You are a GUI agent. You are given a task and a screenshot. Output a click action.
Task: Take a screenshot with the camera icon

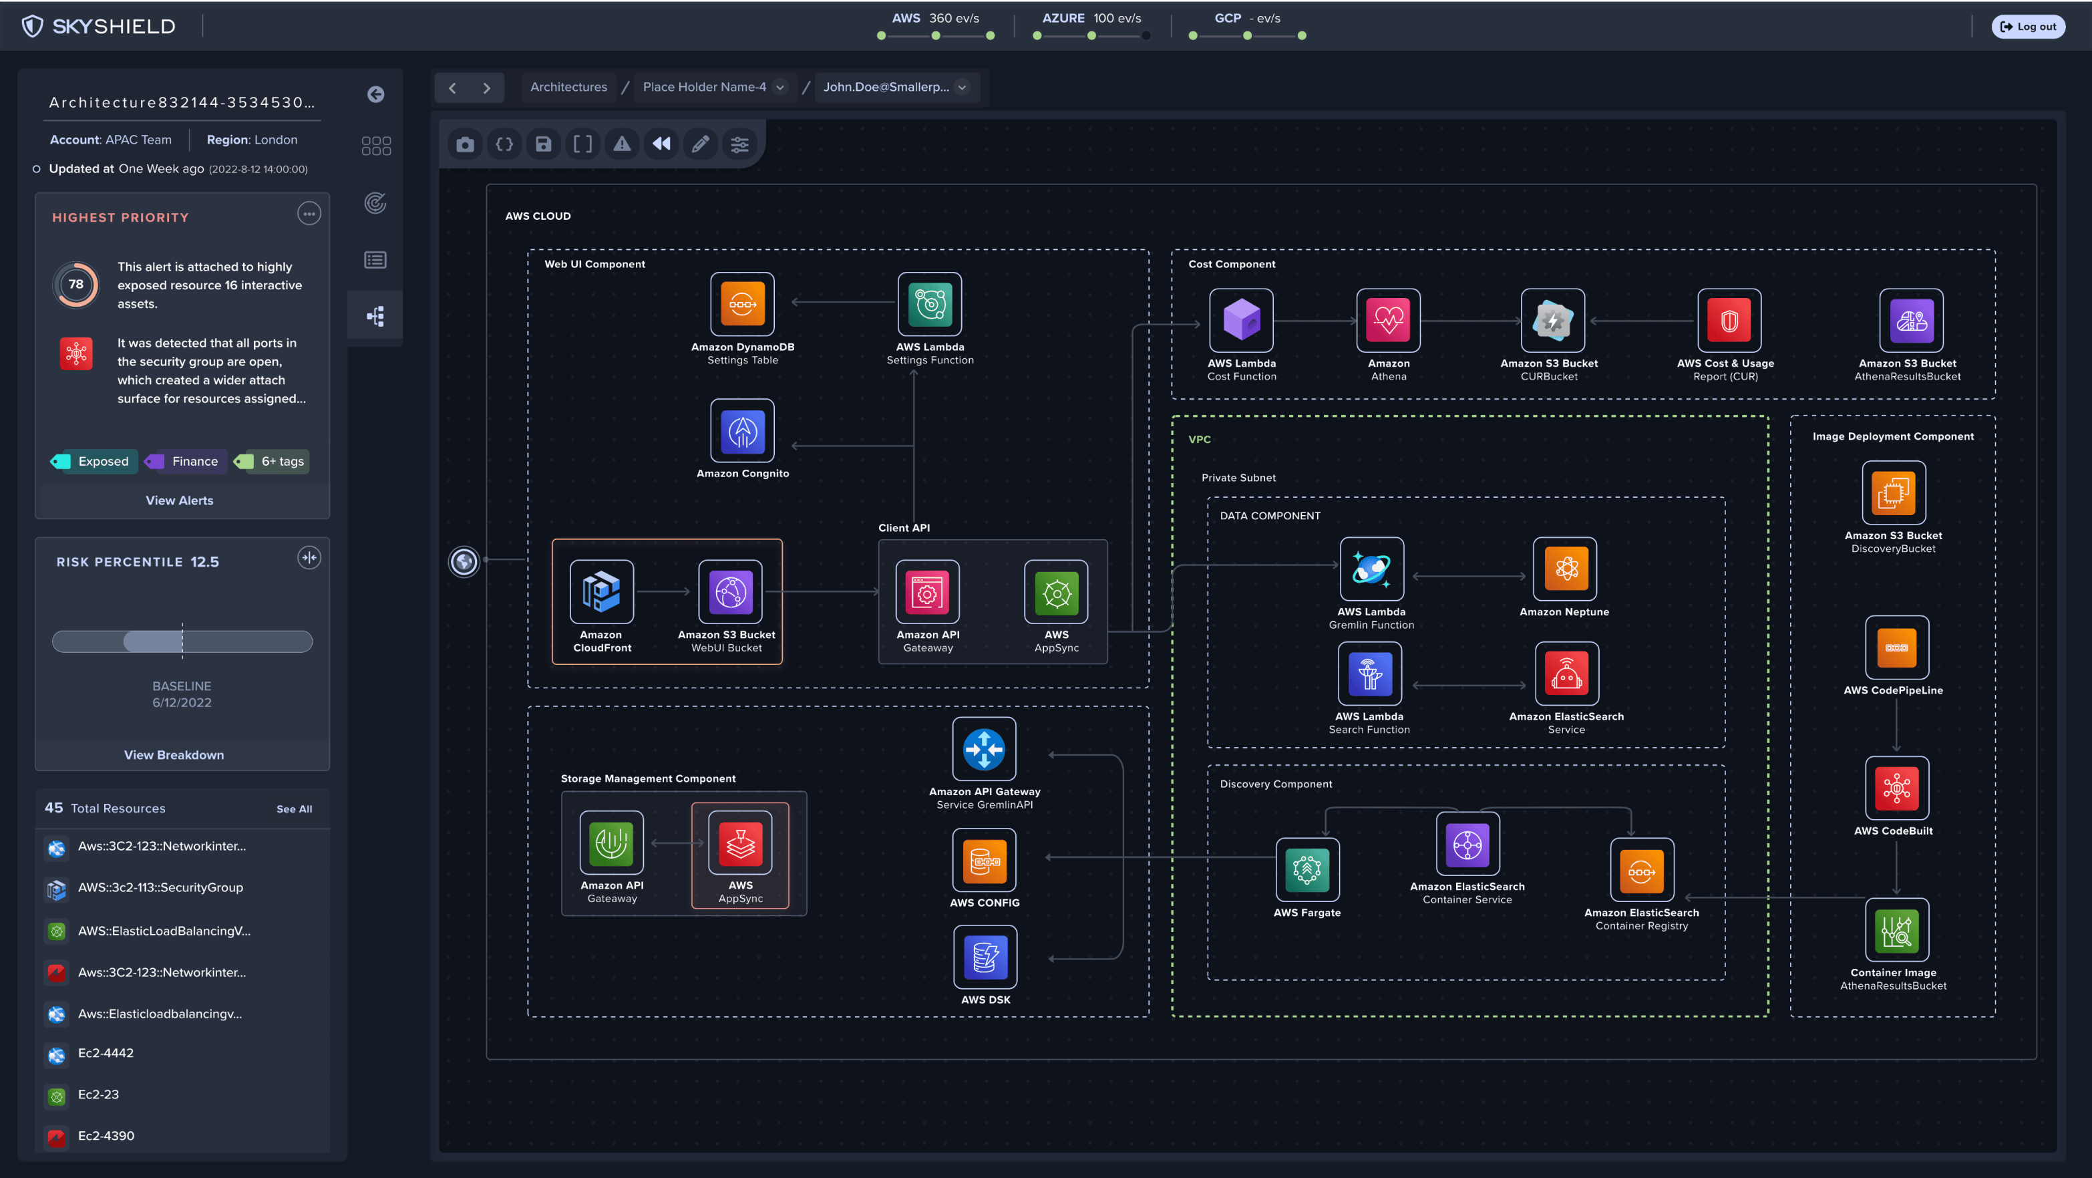[464, 144]
